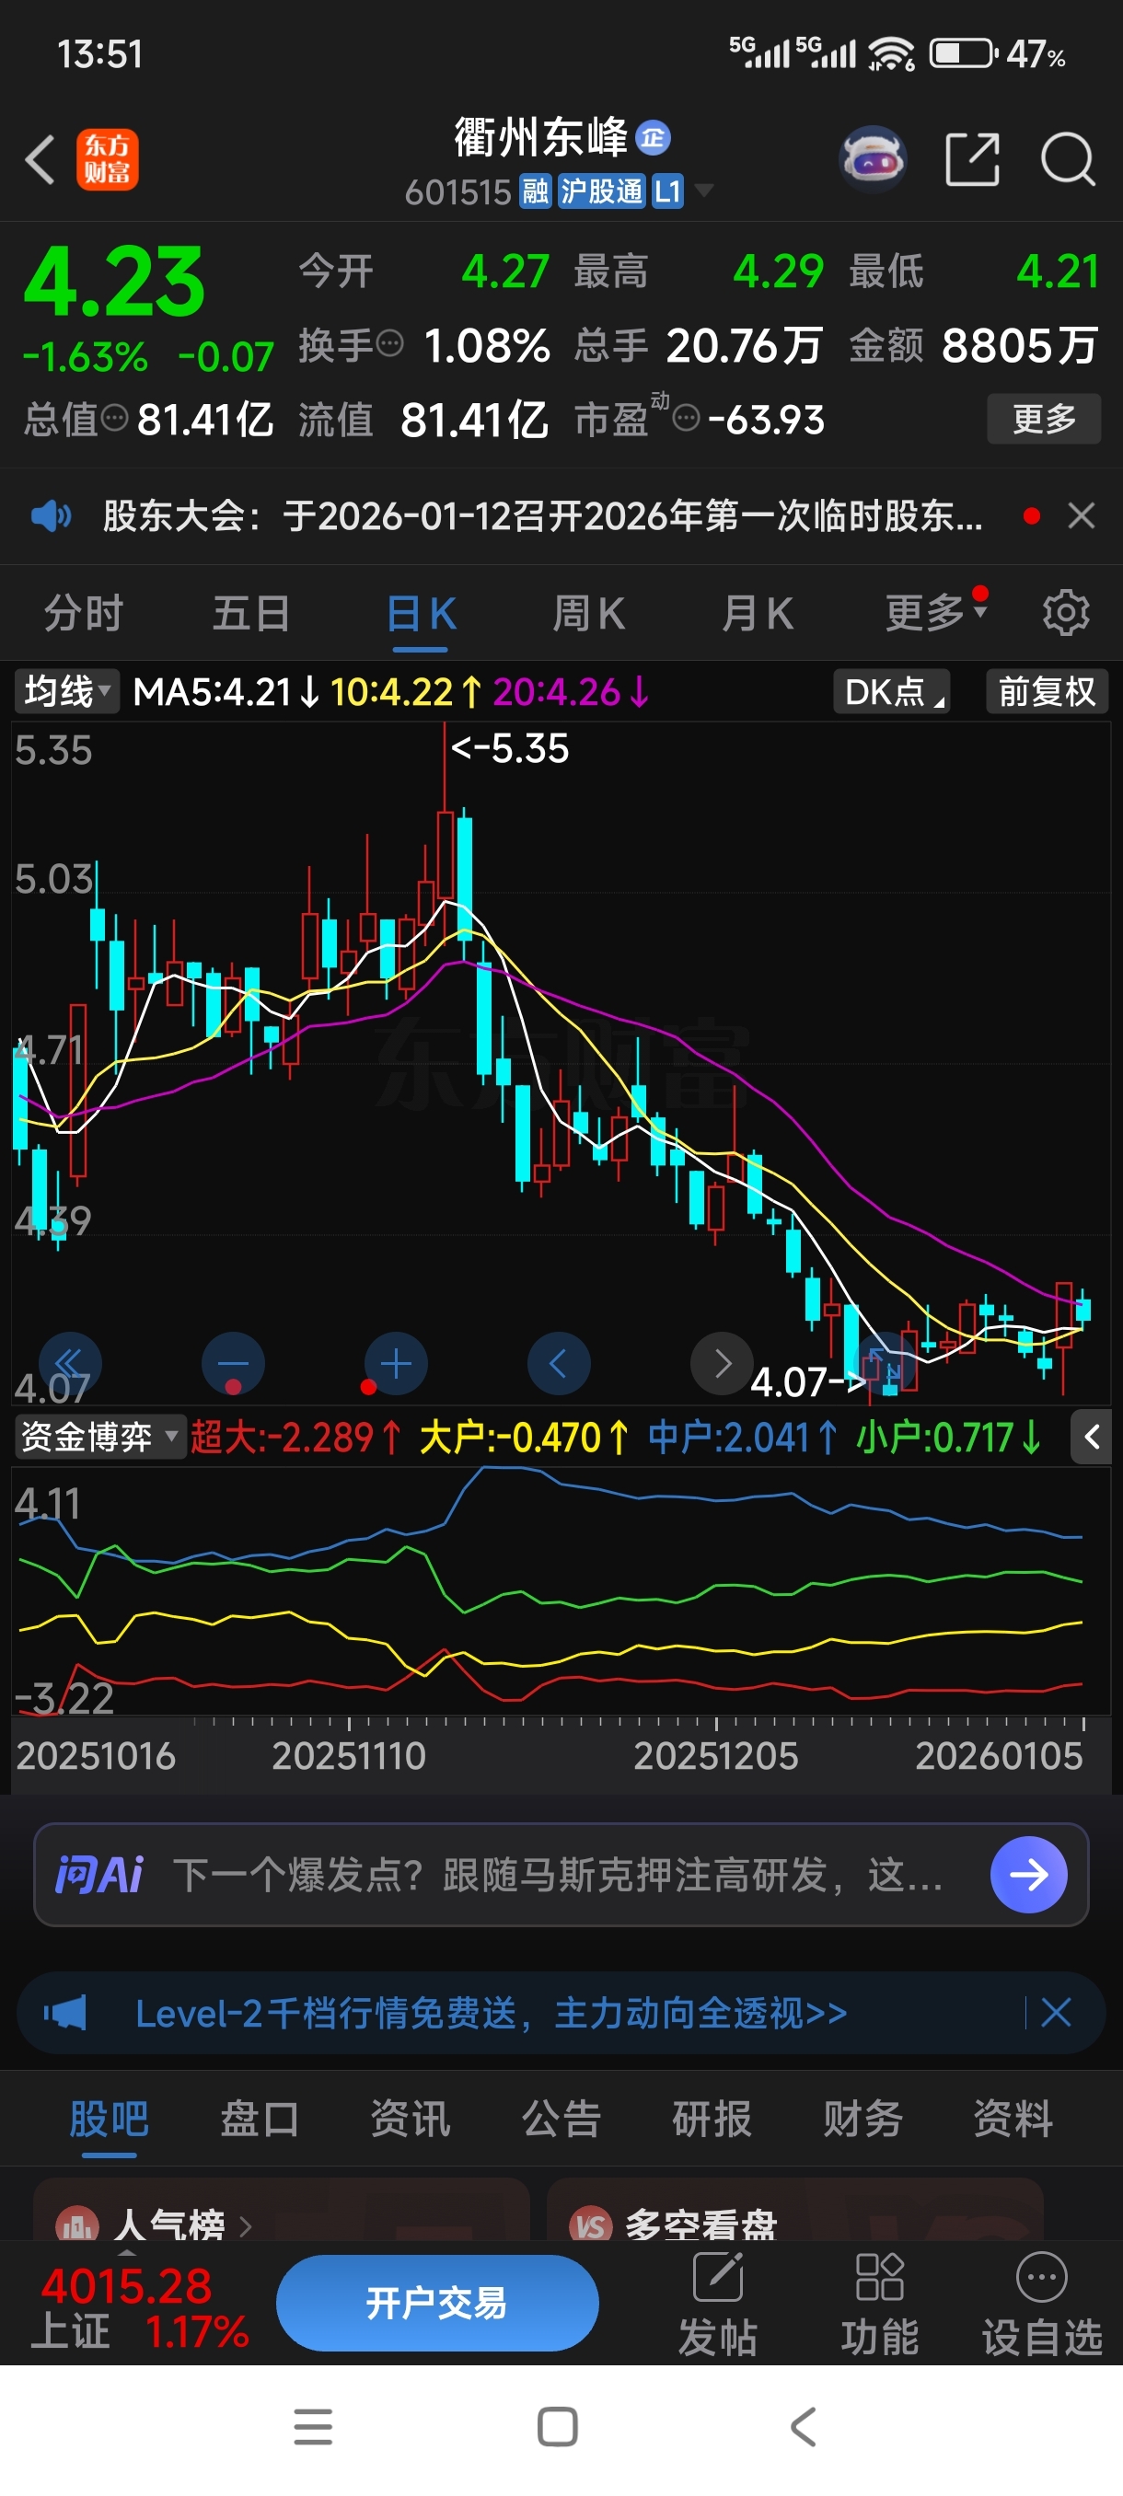Expand stock code dropdown triangle
This screenshot has height=2496, width=1123.
[x=704, y=190]
